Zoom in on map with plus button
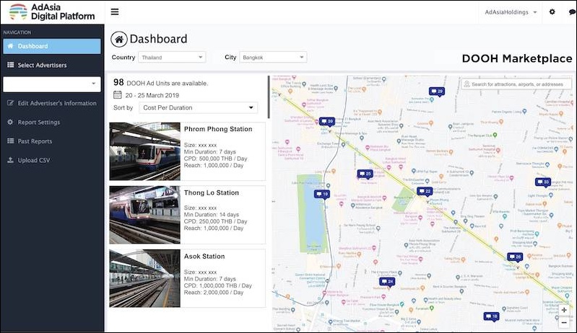The height and width of the screenshot is (333, 577). [x=564, y=311]
